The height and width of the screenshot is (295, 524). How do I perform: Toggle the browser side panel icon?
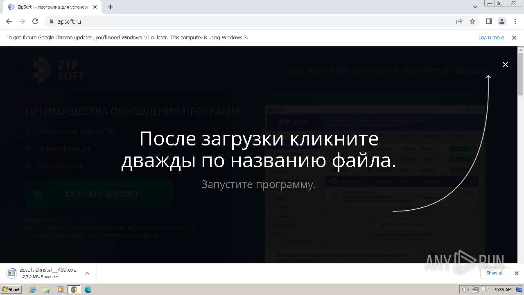tap(488, 21)
